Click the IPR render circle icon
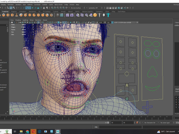Screen dimensions: 179x134 119,8
